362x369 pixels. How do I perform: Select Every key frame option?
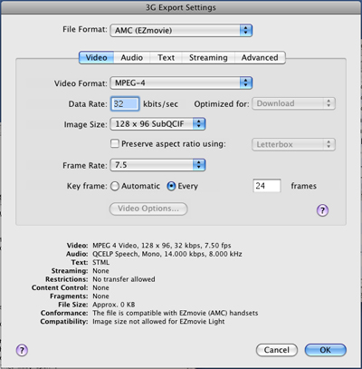tap(171, 186)
